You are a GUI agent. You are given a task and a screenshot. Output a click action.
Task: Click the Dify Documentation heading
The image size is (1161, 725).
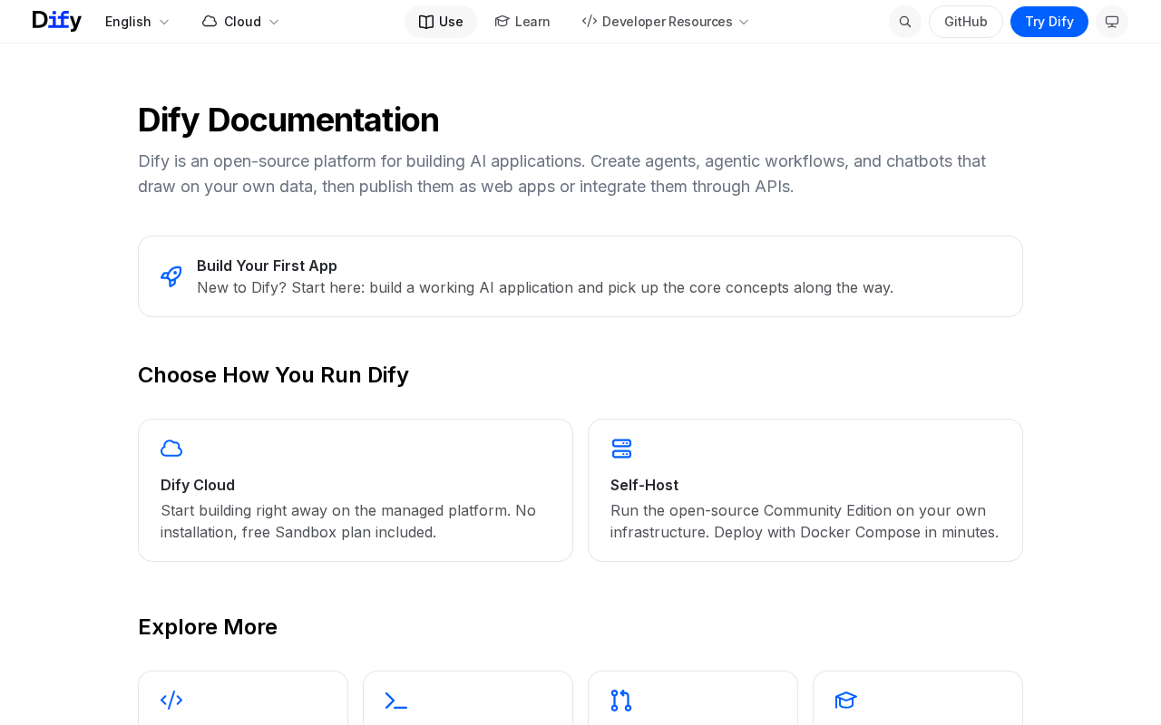coord(288,120)
